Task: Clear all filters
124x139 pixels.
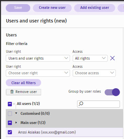Action: (x=23, y=83)
